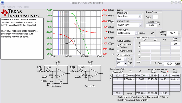
Task: Click the Section A label
Action: (x=56, y=86)
